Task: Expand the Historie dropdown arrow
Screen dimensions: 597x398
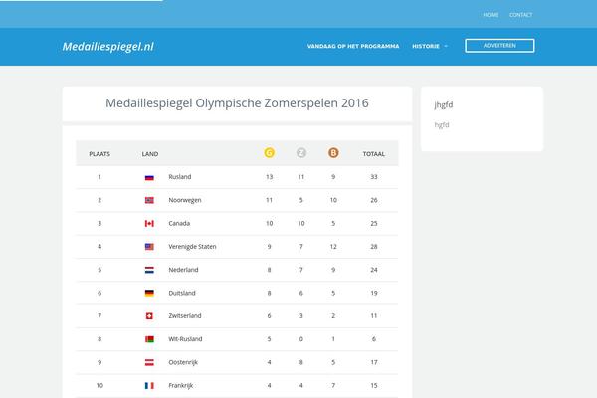Action: coord(446,46)
